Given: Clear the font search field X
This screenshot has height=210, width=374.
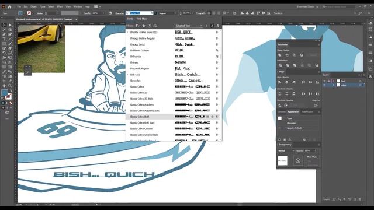Looking at the screenshot, I should coord(151,13).
